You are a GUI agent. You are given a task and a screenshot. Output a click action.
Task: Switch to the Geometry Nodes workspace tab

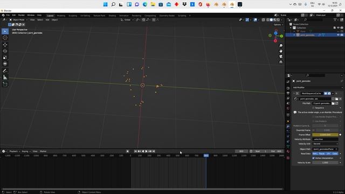[167, 16]
